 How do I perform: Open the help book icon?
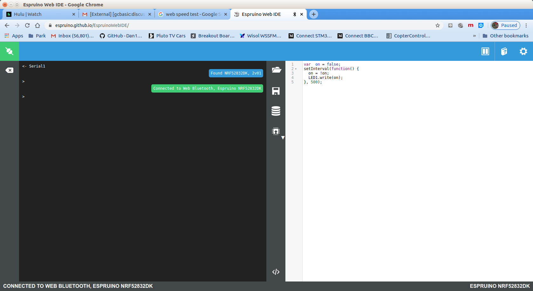coord(504,51)
